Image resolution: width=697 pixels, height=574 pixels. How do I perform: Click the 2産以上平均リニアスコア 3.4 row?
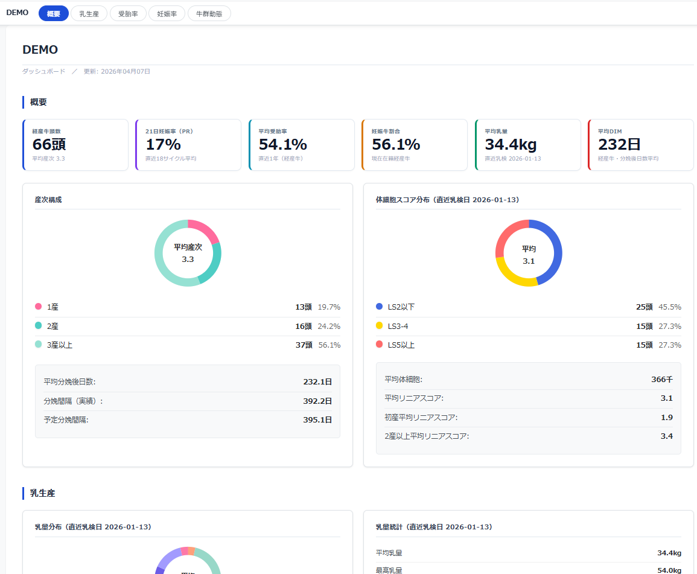click(529, 436)
